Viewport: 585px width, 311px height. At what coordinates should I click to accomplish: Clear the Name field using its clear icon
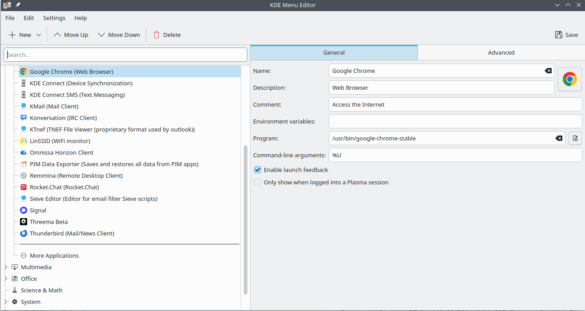(x=548, y=71)
